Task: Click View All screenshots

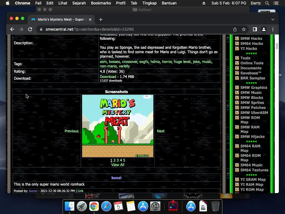Action: 118,165
